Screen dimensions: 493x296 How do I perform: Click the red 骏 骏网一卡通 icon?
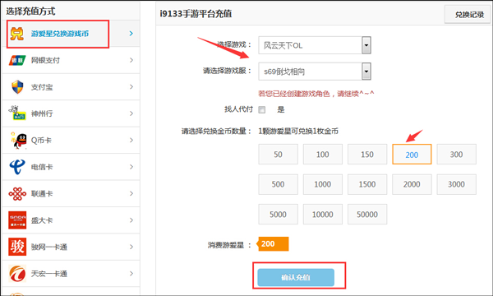tap(17, 247)
